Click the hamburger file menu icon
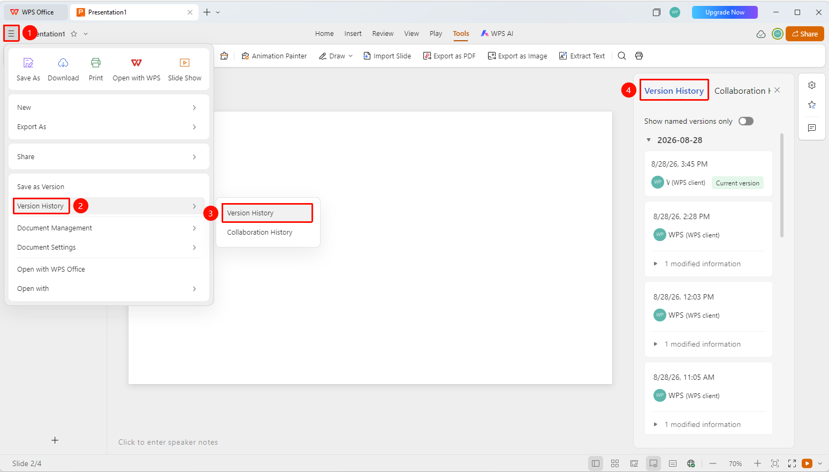This screenshot has width=829, height=472. pyautogui.click(x=11, y=34)
